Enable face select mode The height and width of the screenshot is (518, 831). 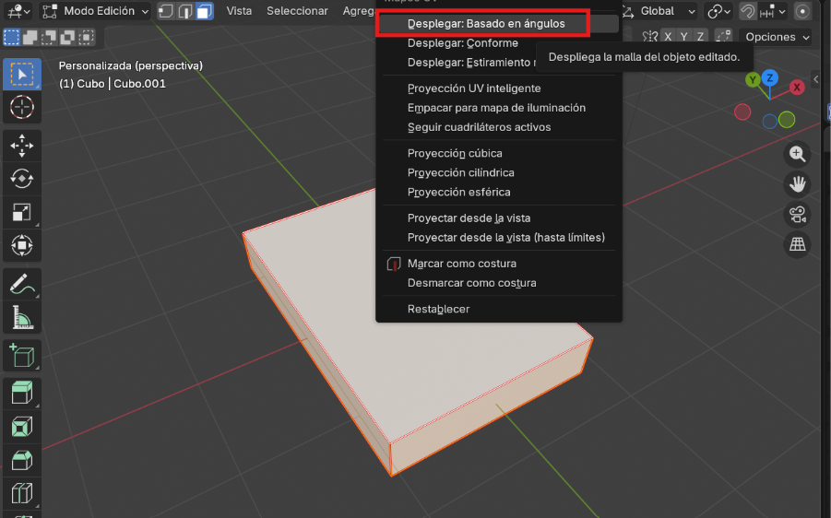204,11
